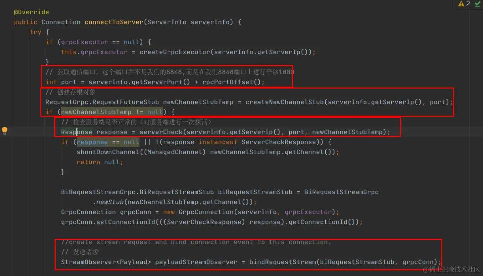
Task: Click the bindRequestStream method call
Action: pyautogui.click(x=283, y=262)
